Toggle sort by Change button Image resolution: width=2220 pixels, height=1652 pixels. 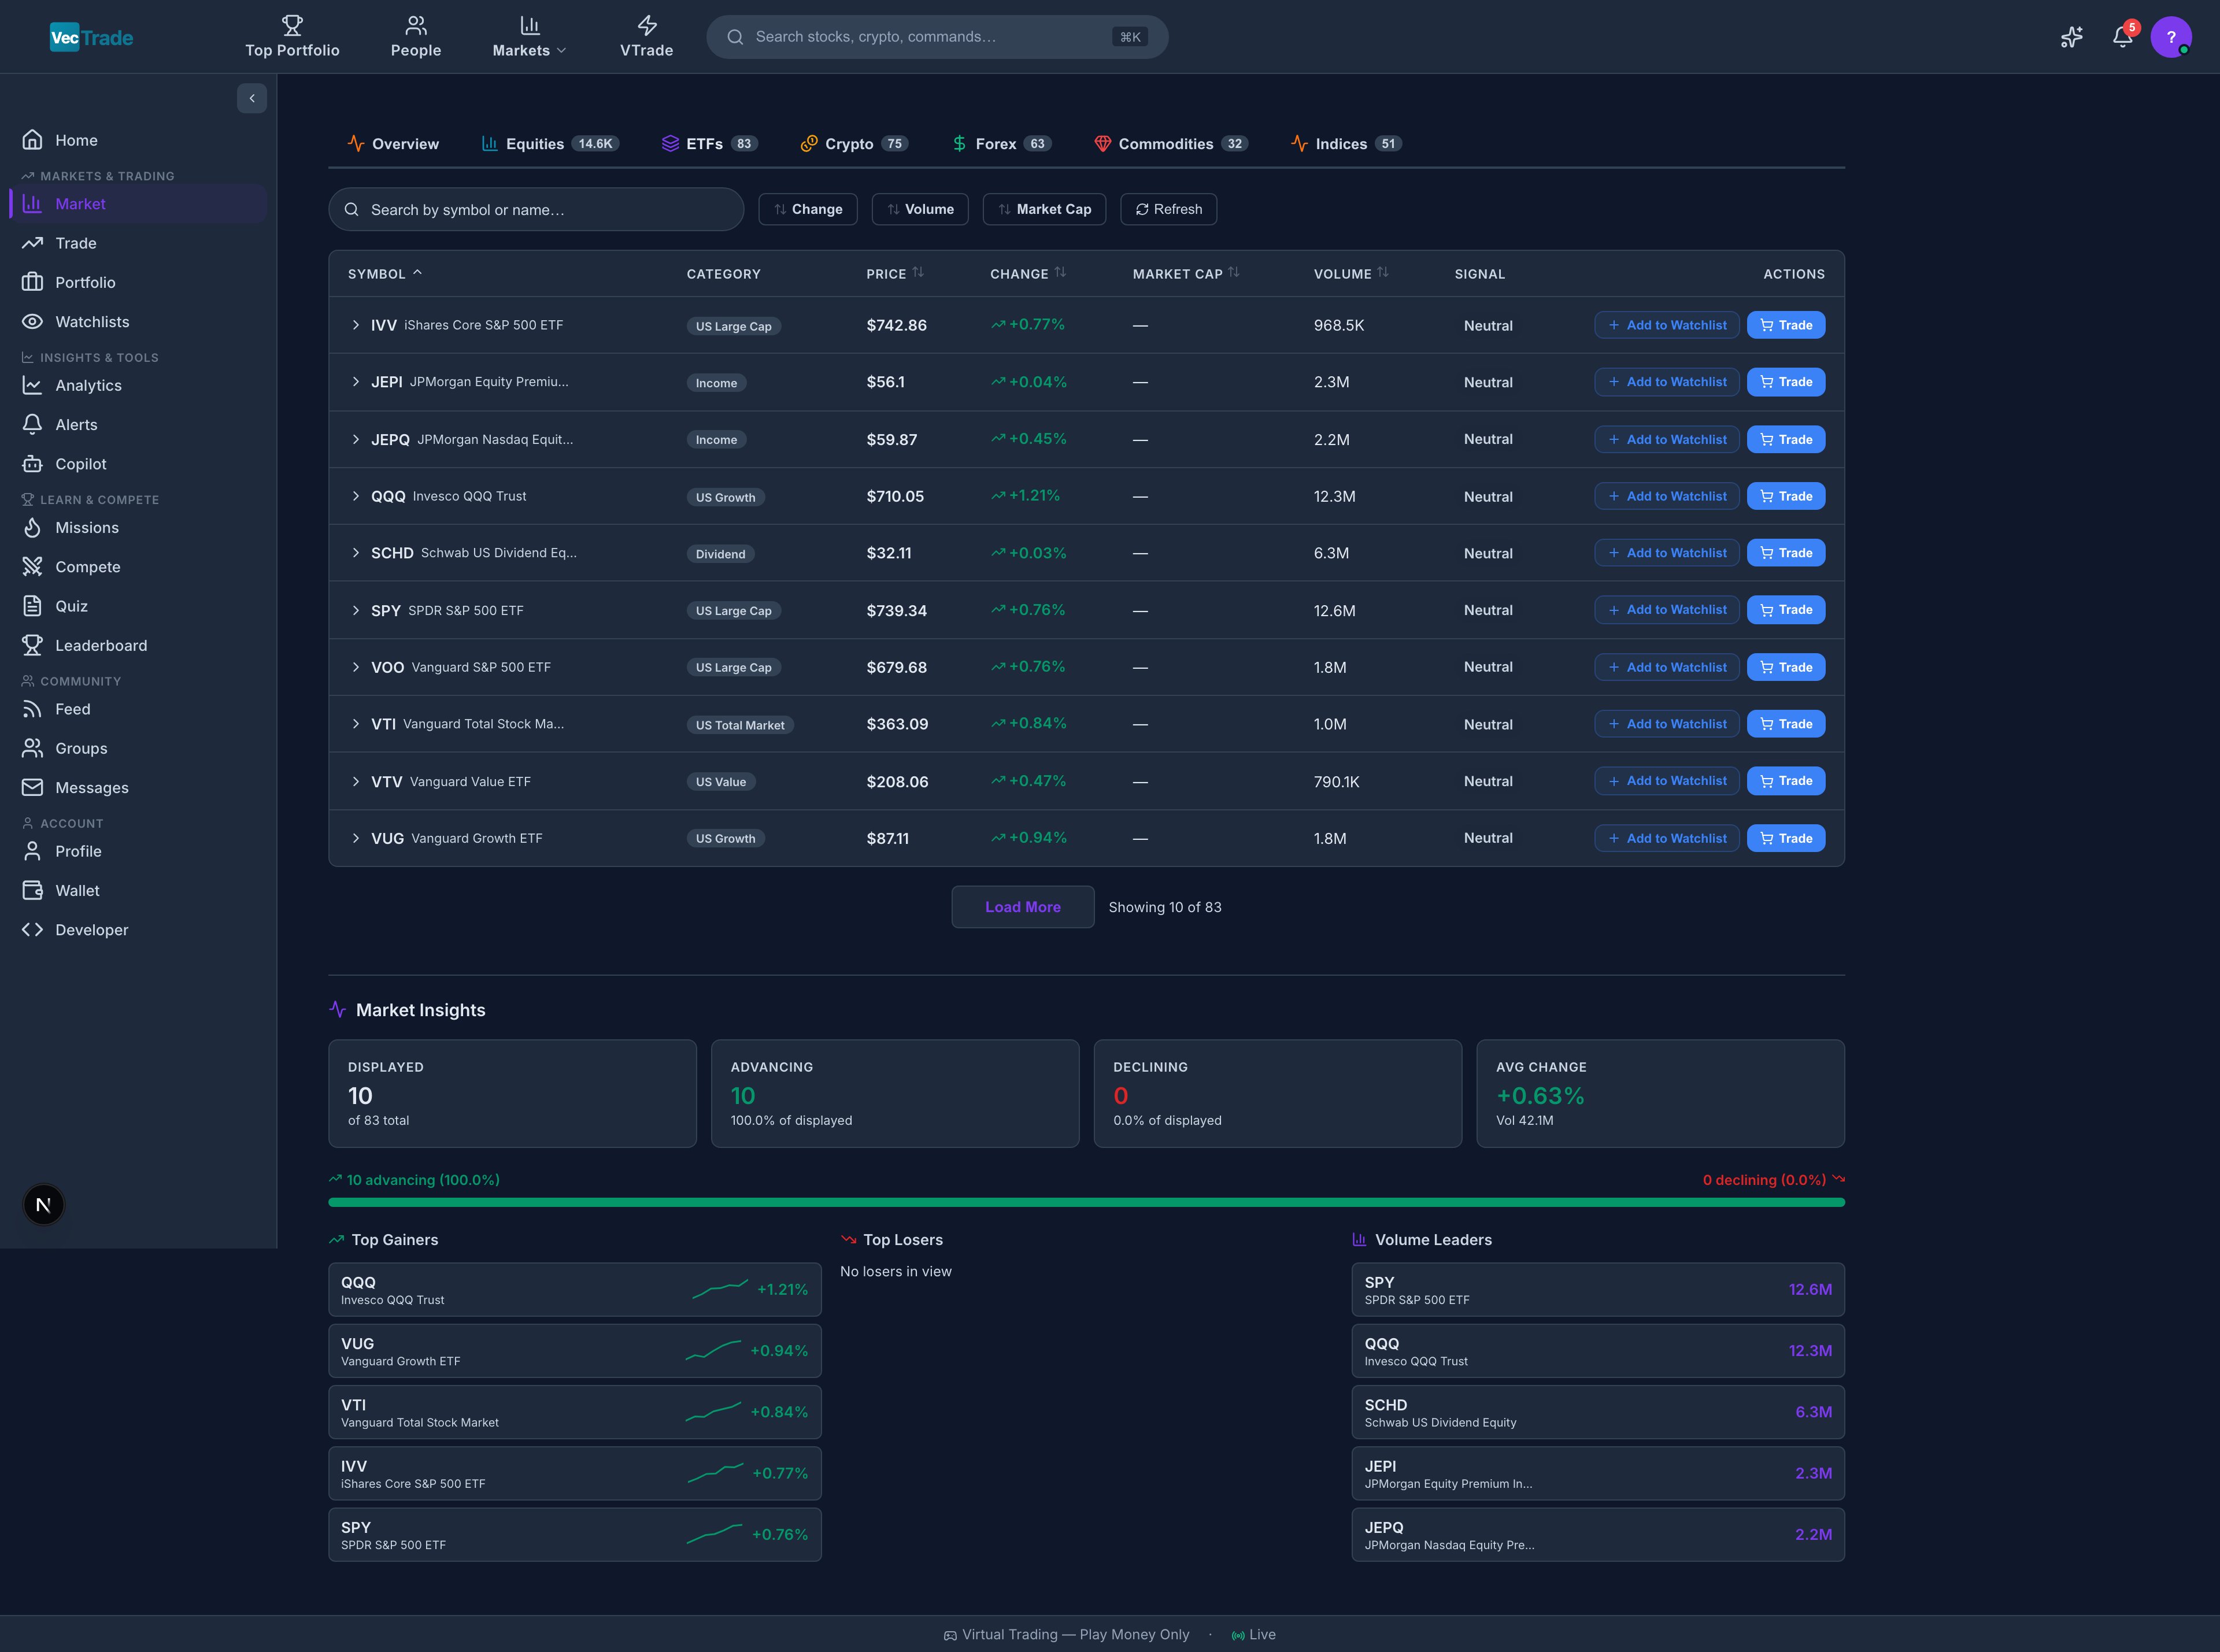pos(807,209)
